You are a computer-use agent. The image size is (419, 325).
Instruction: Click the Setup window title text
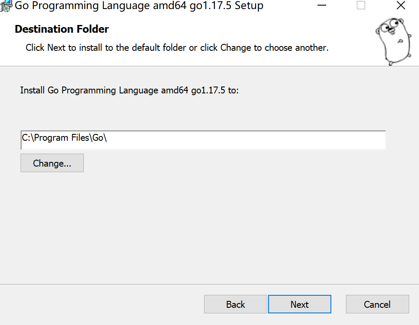click(x=139, y=6)
